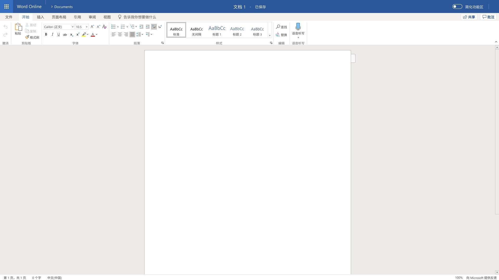Expand the font size 10.5 dropdown

point(87,27)
